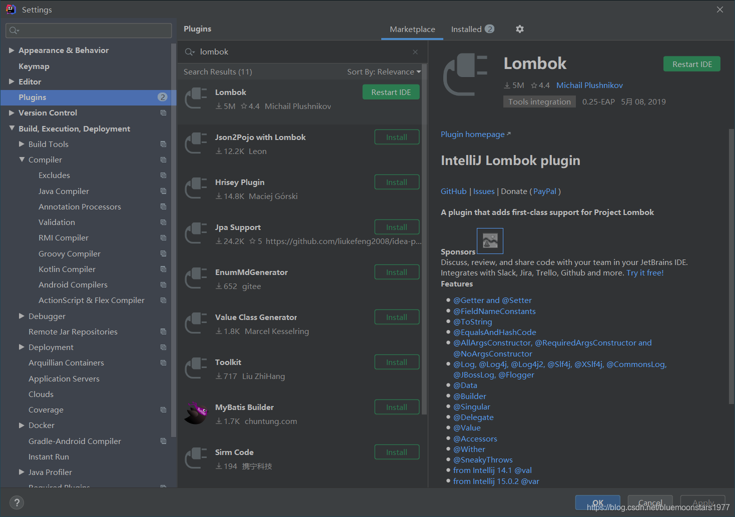This screenshot has height=517, width=735.
Task: Open the Issues link
Action: pyautogui.click(x=484, y=191)
